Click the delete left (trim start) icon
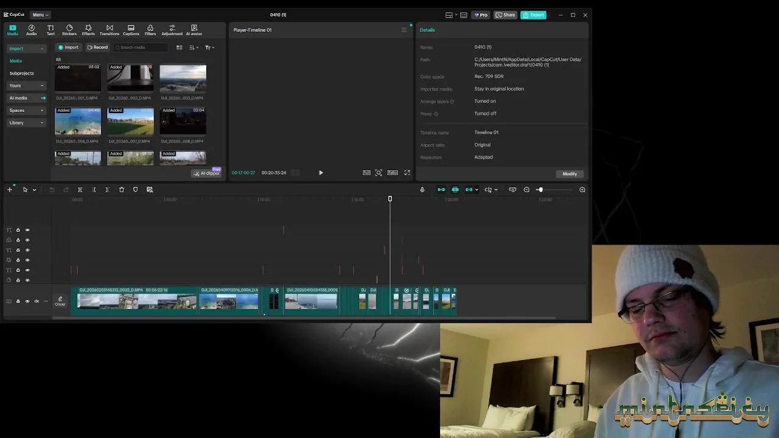 [x=94, y=190]
